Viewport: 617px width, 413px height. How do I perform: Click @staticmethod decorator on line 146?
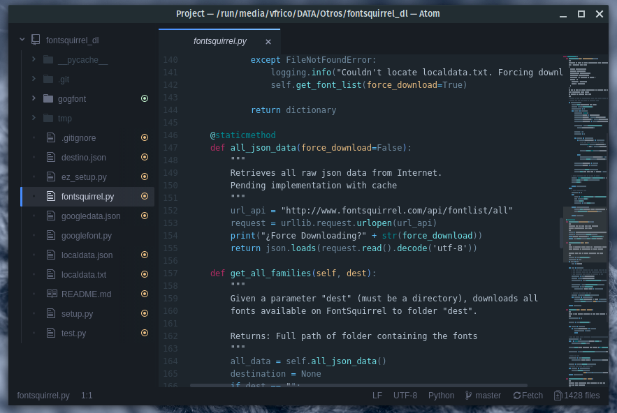coord(242,135)
